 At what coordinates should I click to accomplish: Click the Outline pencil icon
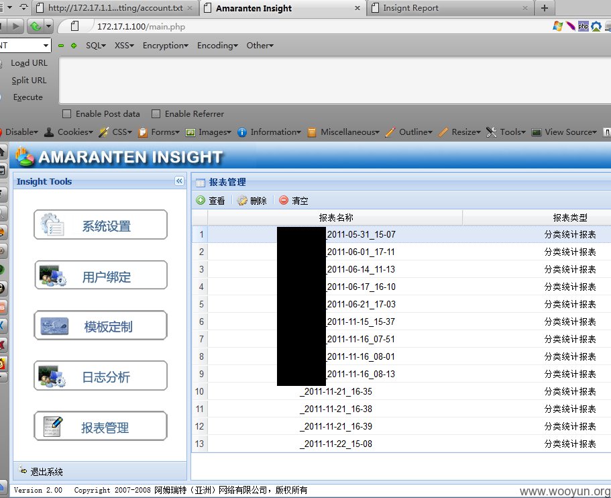pos(390,132)
